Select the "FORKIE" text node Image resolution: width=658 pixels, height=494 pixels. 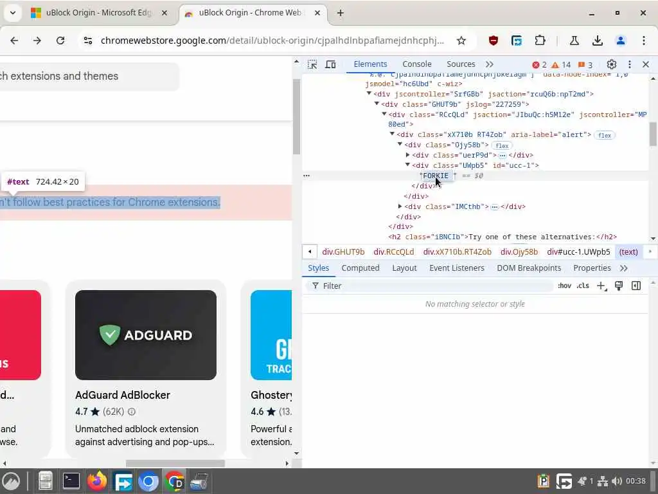coord(436,176)
